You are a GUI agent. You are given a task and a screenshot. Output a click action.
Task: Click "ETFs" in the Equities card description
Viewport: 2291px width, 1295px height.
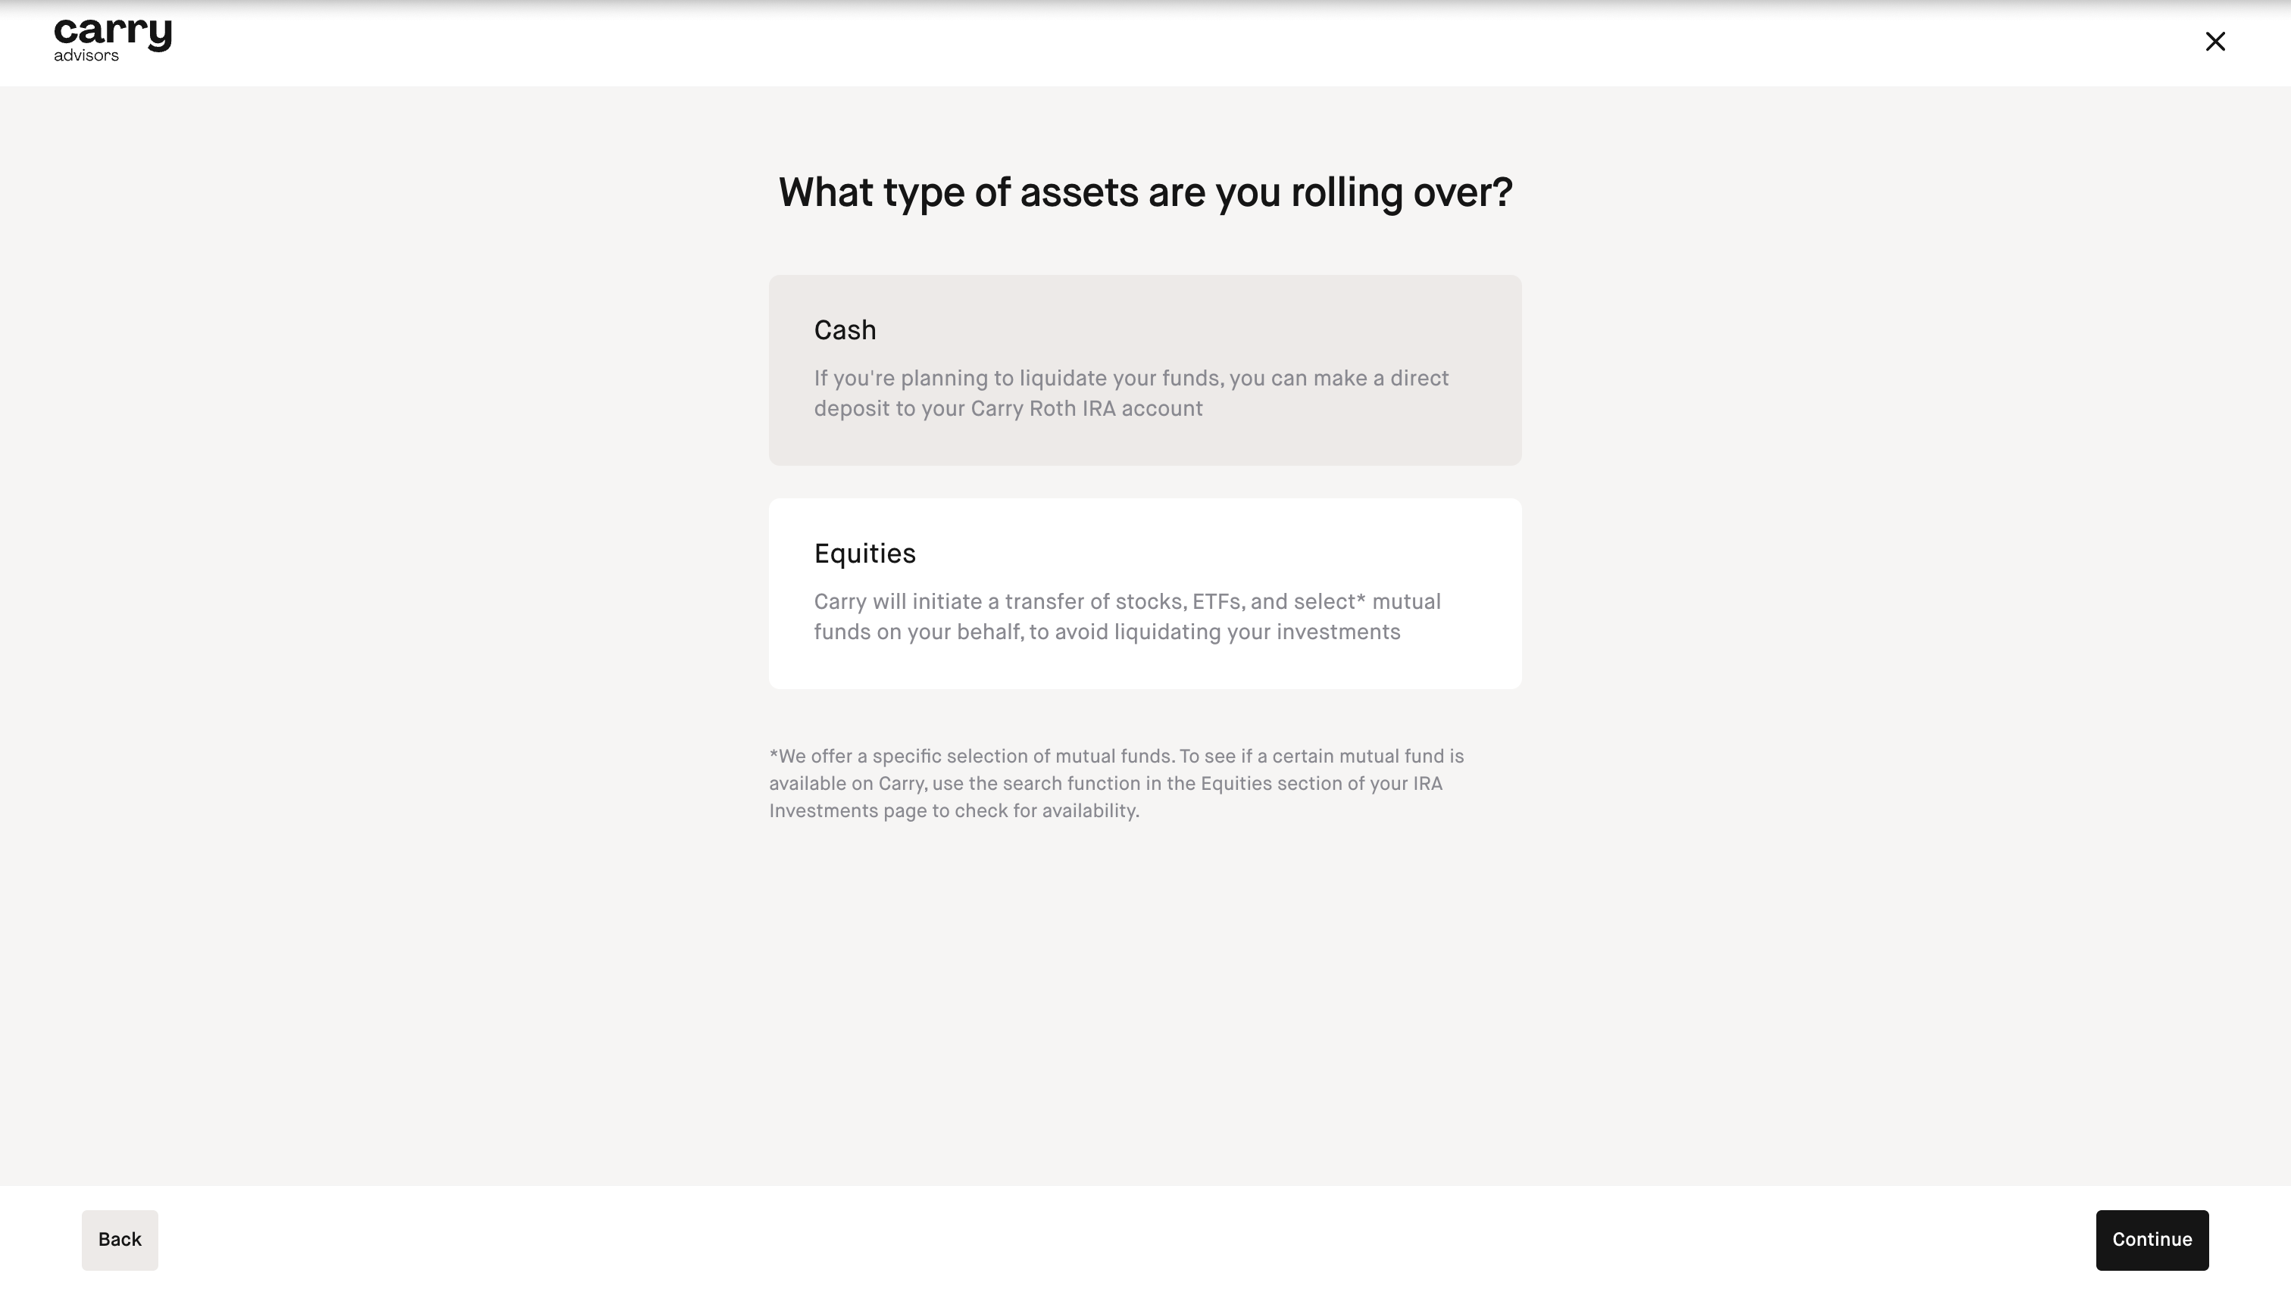1217,601
